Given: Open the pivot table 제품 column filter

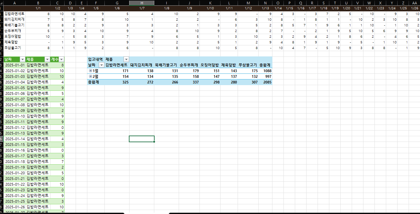Looking at the screenshot, I should (x=126, y=59).
